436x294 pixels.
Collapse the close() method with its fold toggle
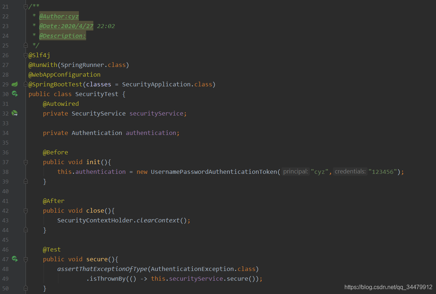26,211
